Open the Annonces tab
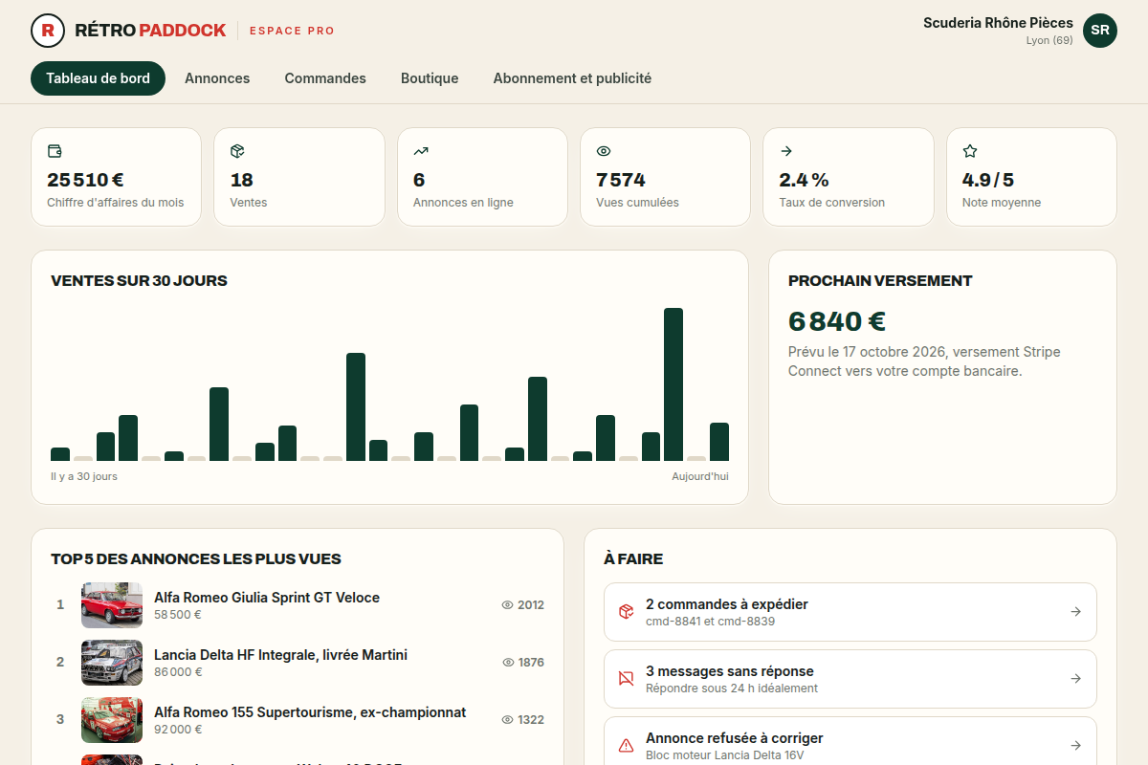This screenshot has width=1148, height=765. point(217,78)
